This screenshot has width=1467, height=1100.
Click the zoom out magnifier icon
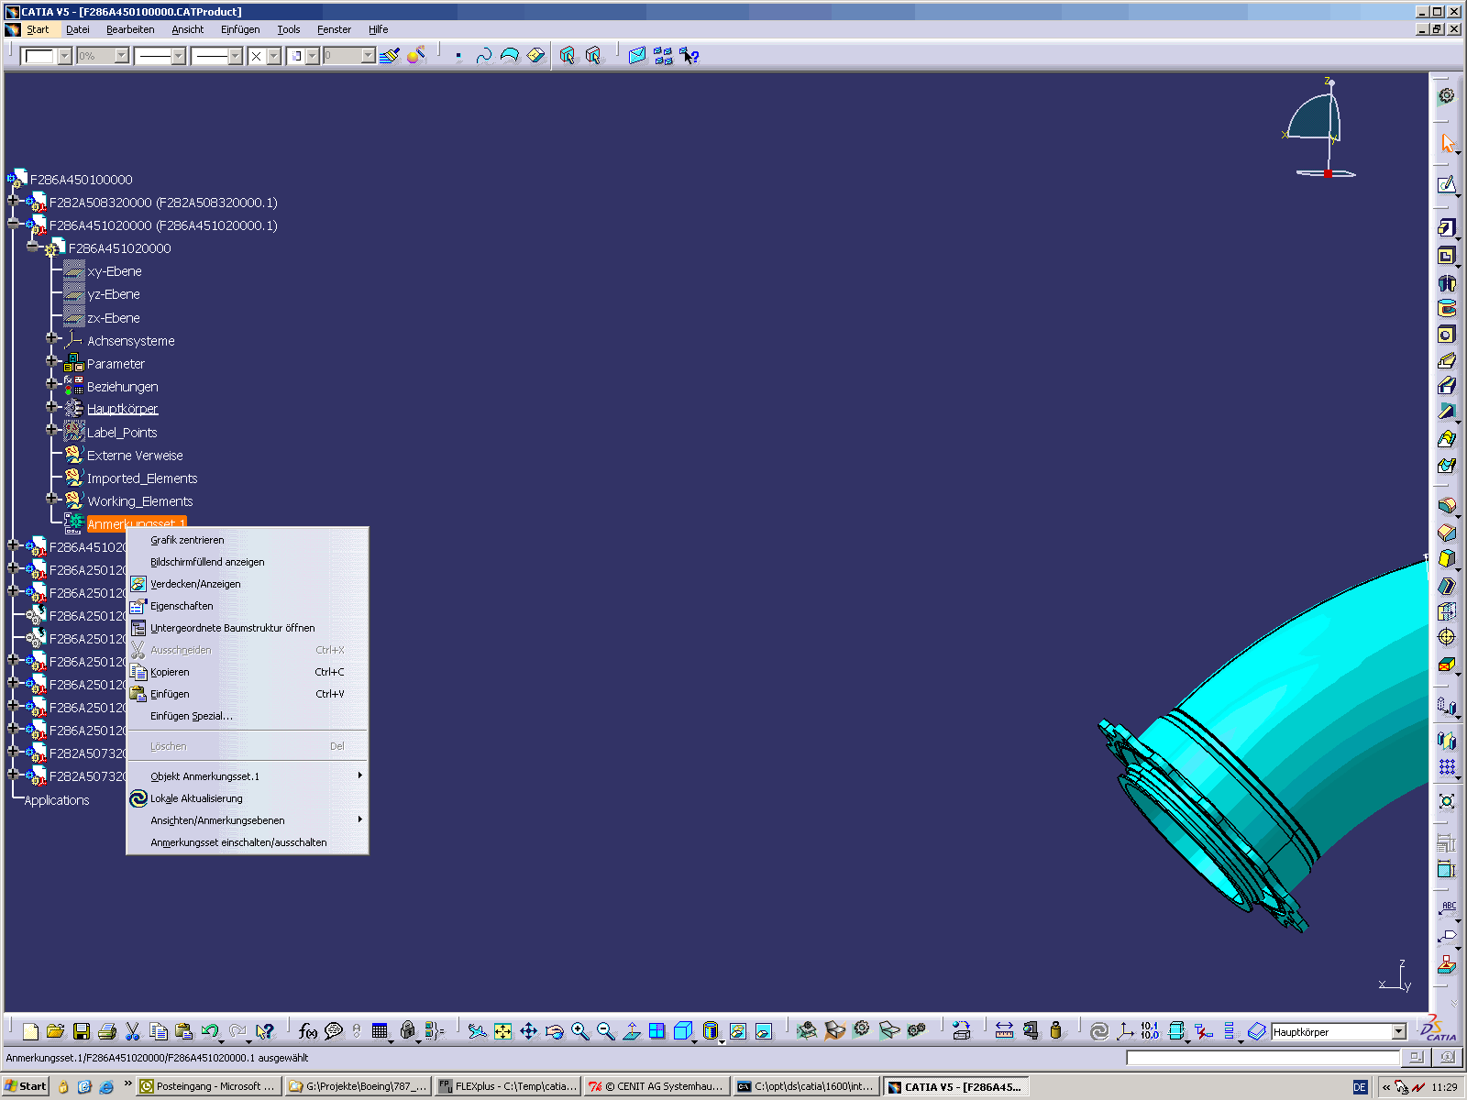(x=605, y=1031)
